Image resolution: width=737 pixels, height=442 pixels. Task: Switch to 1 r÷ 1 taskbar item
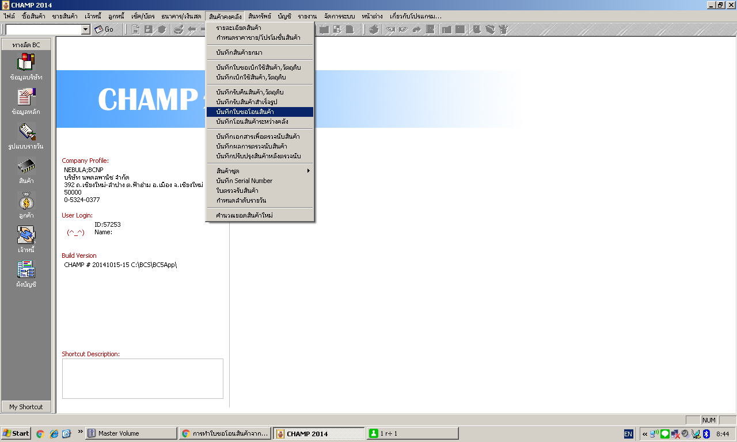413,433
